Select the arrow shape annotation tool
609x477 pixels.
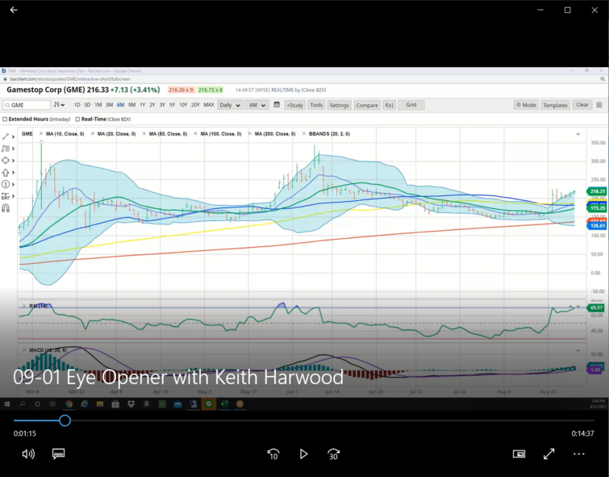(6, 172)
